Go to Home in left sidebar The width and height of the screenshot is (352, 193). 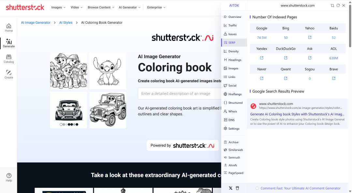[9, 28]
